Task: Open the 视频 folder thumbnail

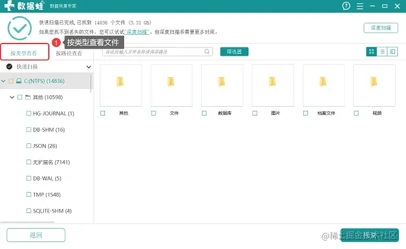Action: point(374,85)
